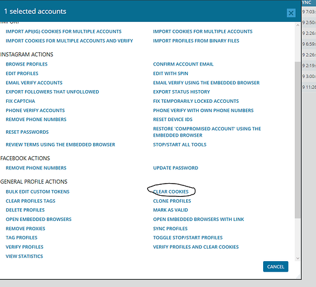This screenshot has width=316, height=287.
Task: Open Reset Passwords action
Action: click(27, 132)
